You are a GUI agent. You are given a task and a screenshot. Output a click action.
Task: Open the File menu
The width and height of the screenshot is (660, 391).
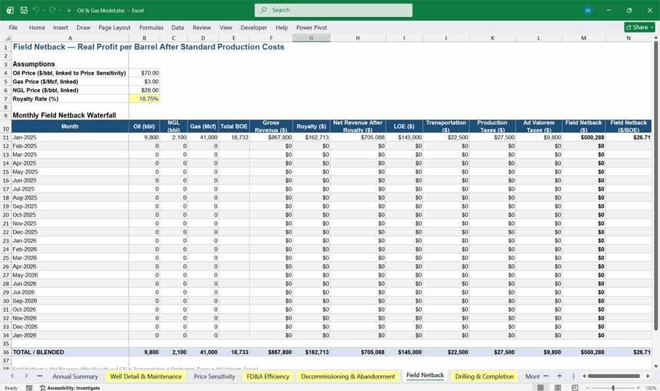pyautogui.click(x=13, y=27)
